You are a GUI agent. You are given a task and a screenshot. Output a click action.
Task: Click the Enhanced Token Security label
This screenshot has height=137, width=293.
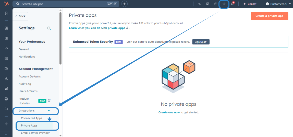pos(93,42)
